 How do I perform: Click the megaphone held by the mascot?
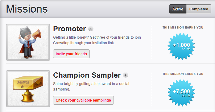click(x=37, y=34)
